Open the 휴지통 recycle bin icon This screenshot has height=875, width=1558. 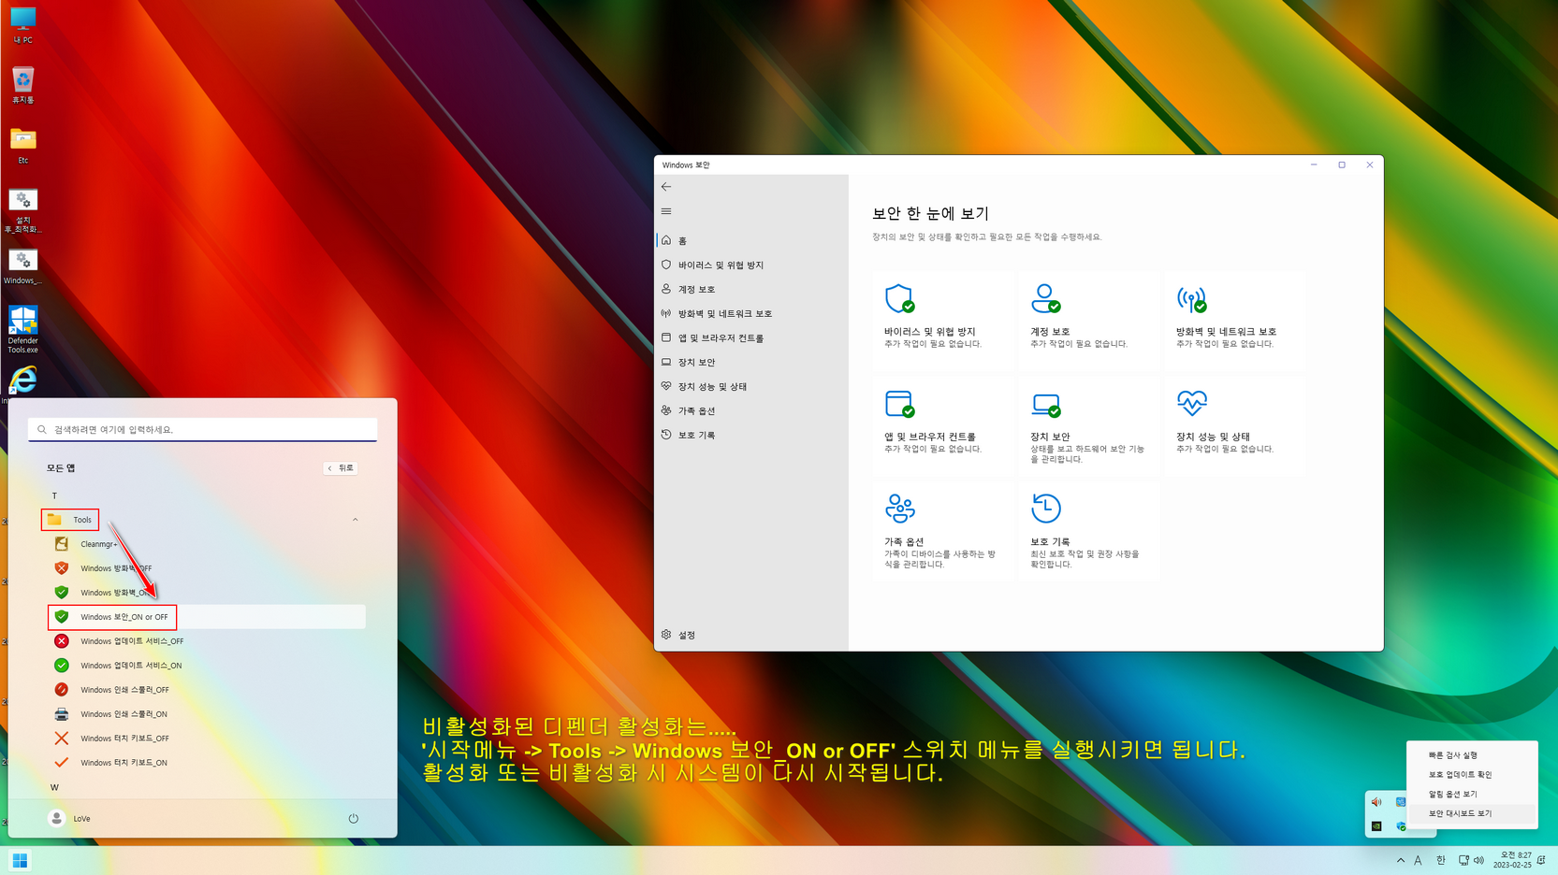[22, 85]
